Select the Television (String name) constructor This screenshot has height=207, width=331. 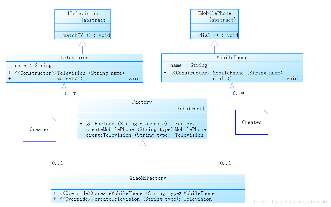pyautogui.click(x=66, y=73)
